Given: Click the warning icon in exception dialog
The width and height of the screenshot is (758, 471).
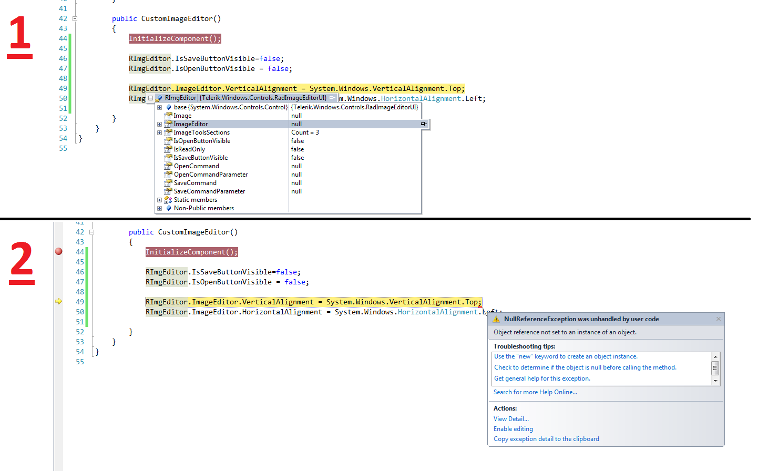Looking at the screenshot, I should 496,319.
